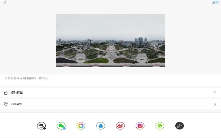Share to Instagram
The image size is (221, 138).
pos(140,126)
